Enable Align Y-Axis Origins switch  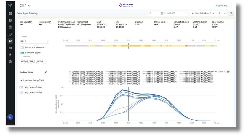tap(21, 87)
